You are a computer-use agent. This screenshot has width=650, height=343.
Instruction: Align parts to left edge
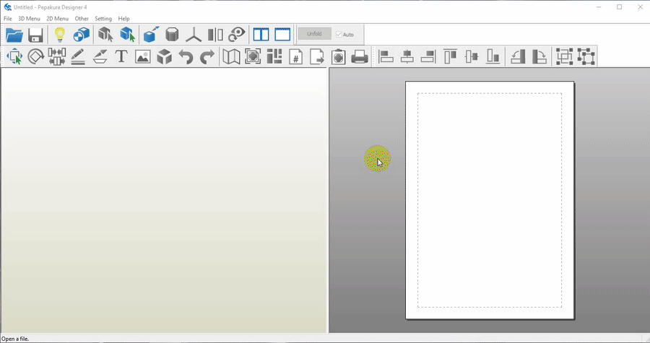point(386,56)
